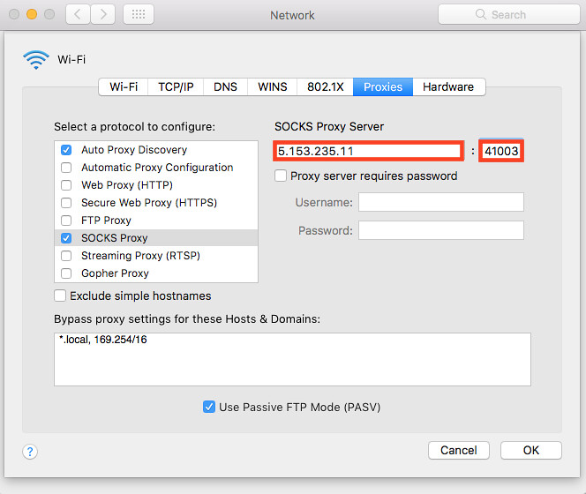
Task: Uncheck SOCKS Proxy checkbox
Action: click(66, 238)
